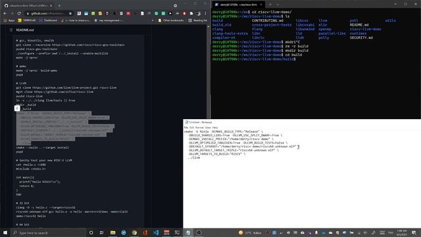Image resolution: width=421 pixels, height=237 pixels.
Task: Open Chrome's three-dot menu
Action: coord(206,13)
